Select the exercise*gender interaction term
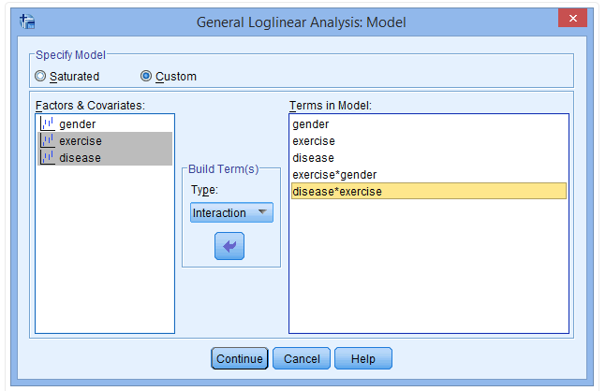The image size is (606, 391). click(x=335, y=174)
